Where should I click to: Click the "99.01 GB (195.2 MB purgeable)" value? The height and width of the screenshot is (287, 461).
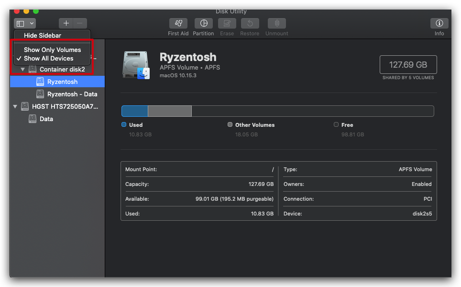coord(234,199)
